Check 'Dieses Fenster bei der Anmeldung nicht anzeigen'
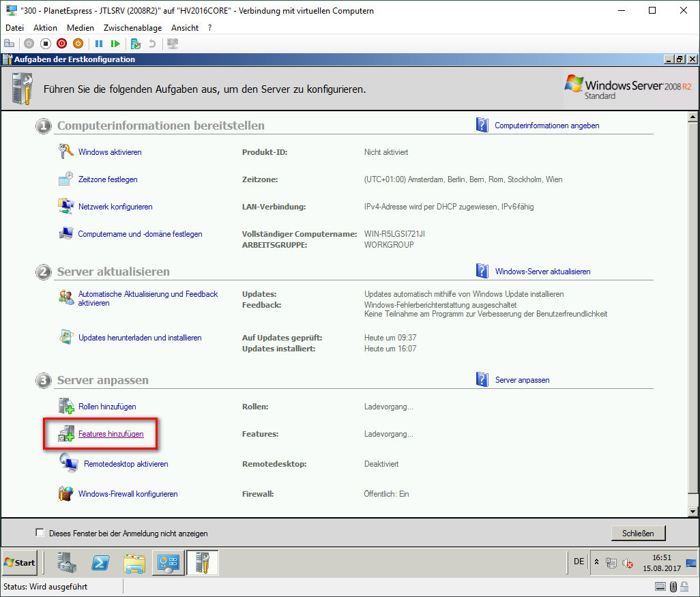The image size is (700, 597). pyautogui.click(x=40, y=533)
